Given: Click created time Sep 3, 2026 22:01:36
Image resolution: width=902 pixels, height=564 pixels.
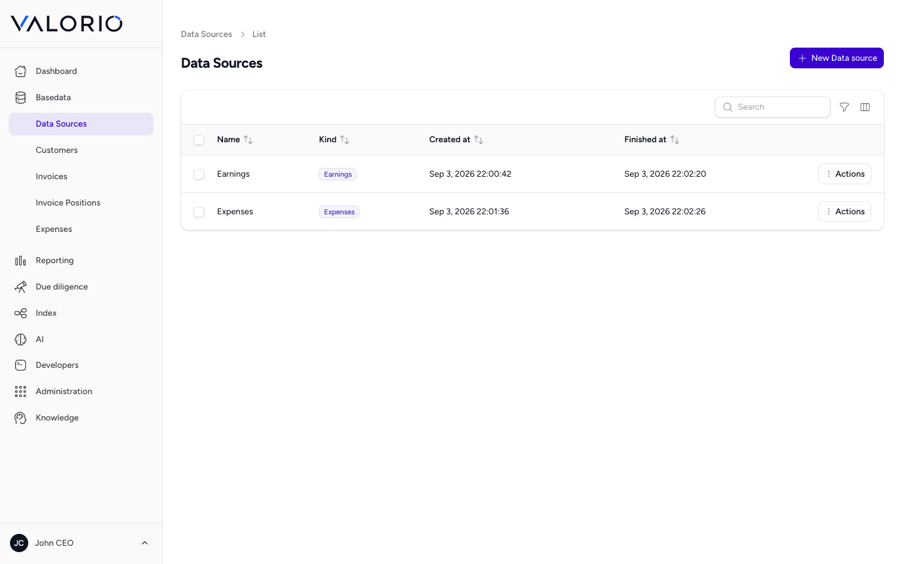Looking at the screenshot, I should 469,212.
